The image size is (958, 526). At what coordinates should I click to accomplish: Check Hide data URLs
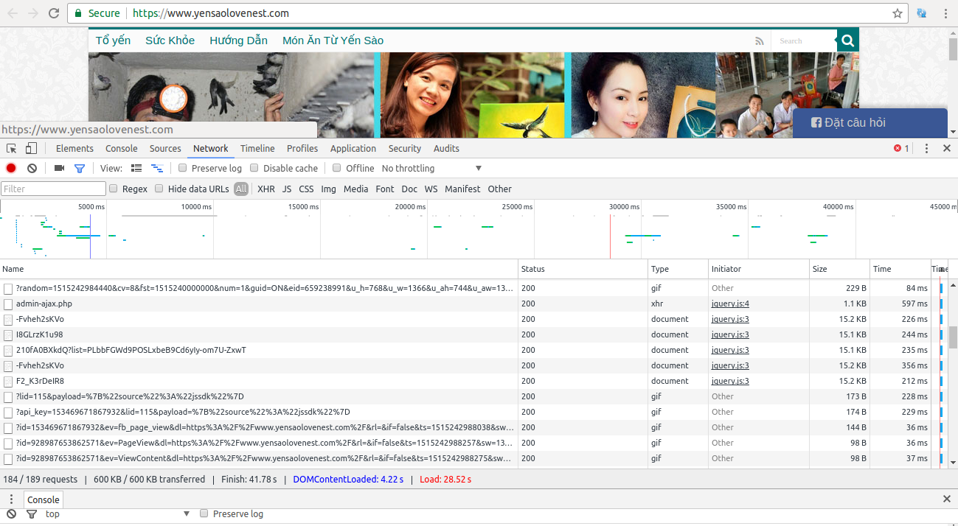(159, 189)
